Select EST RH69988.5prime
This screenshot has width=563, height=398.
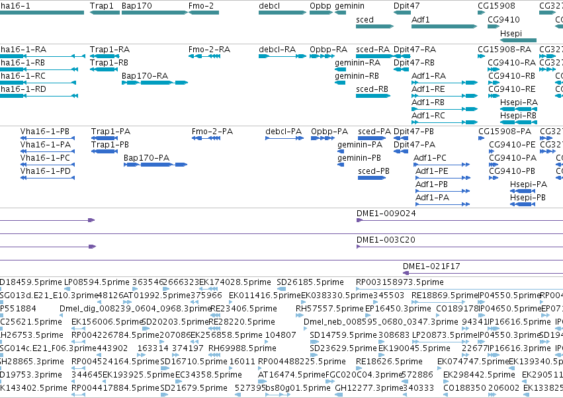point(214,355)
